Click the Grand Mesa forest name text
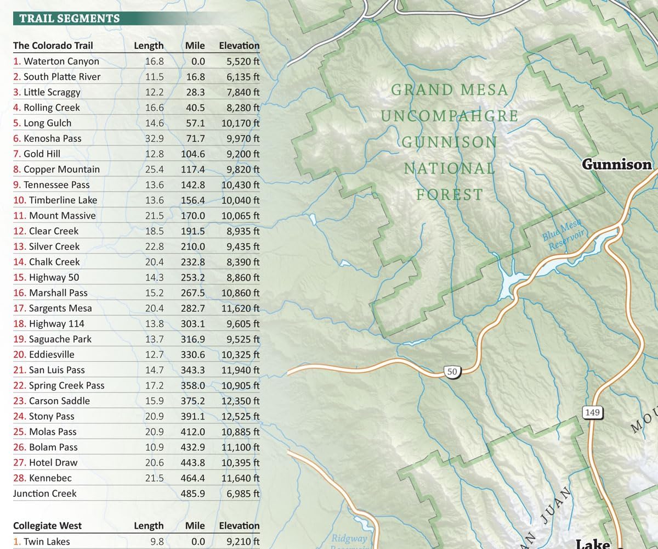Viewport: 658px width, 549px height. coord(449,90)
